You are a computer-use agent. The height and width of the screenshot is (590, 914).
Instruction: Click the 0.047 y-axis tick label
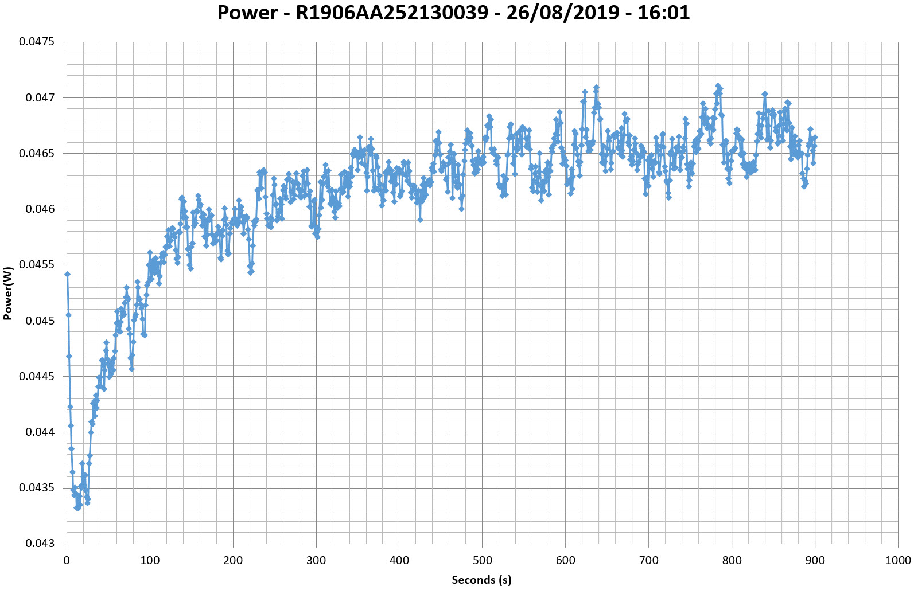pyautogui.click(x=40, y=97)
